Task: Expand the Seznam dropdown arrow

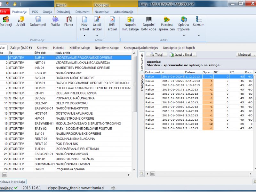Action: 199,36
